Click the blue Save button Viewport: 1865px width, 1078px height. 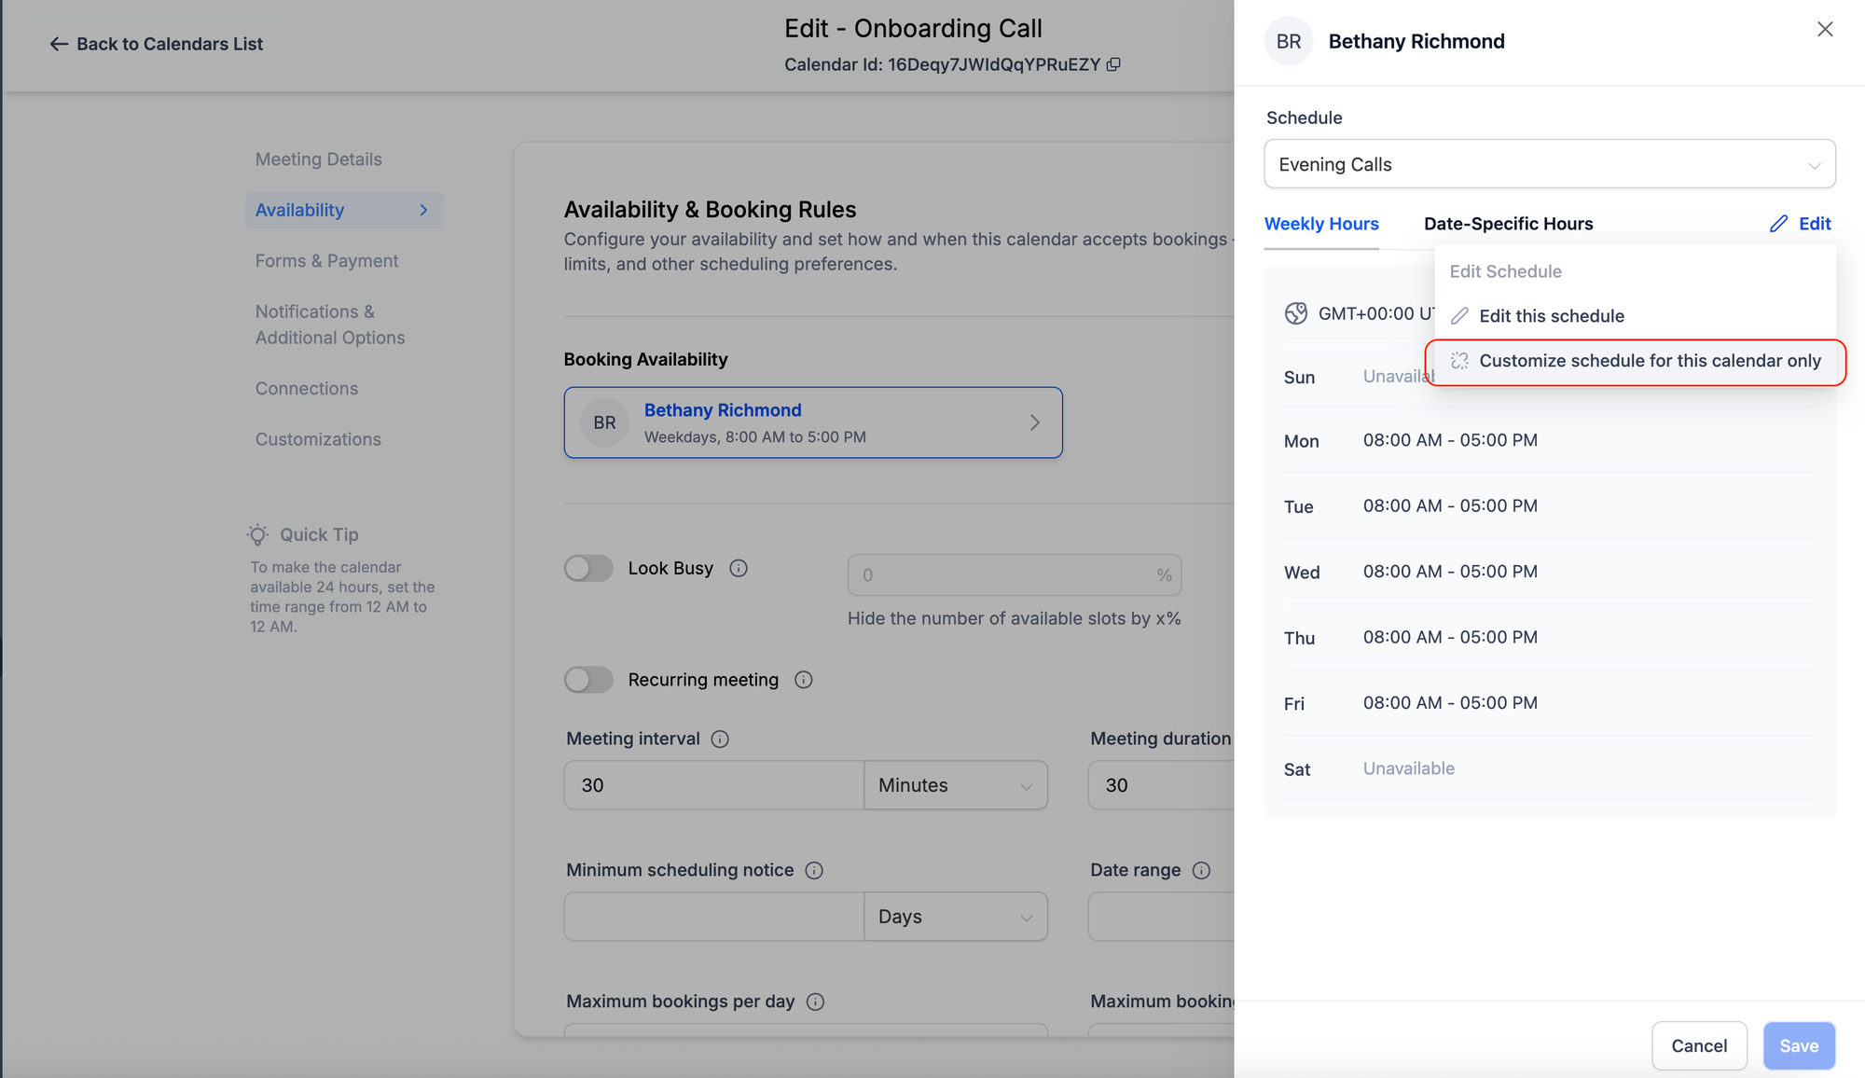(x=1798, y=1045)
